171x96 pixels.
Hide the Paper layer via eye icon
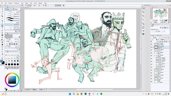[x=151, y=82]
